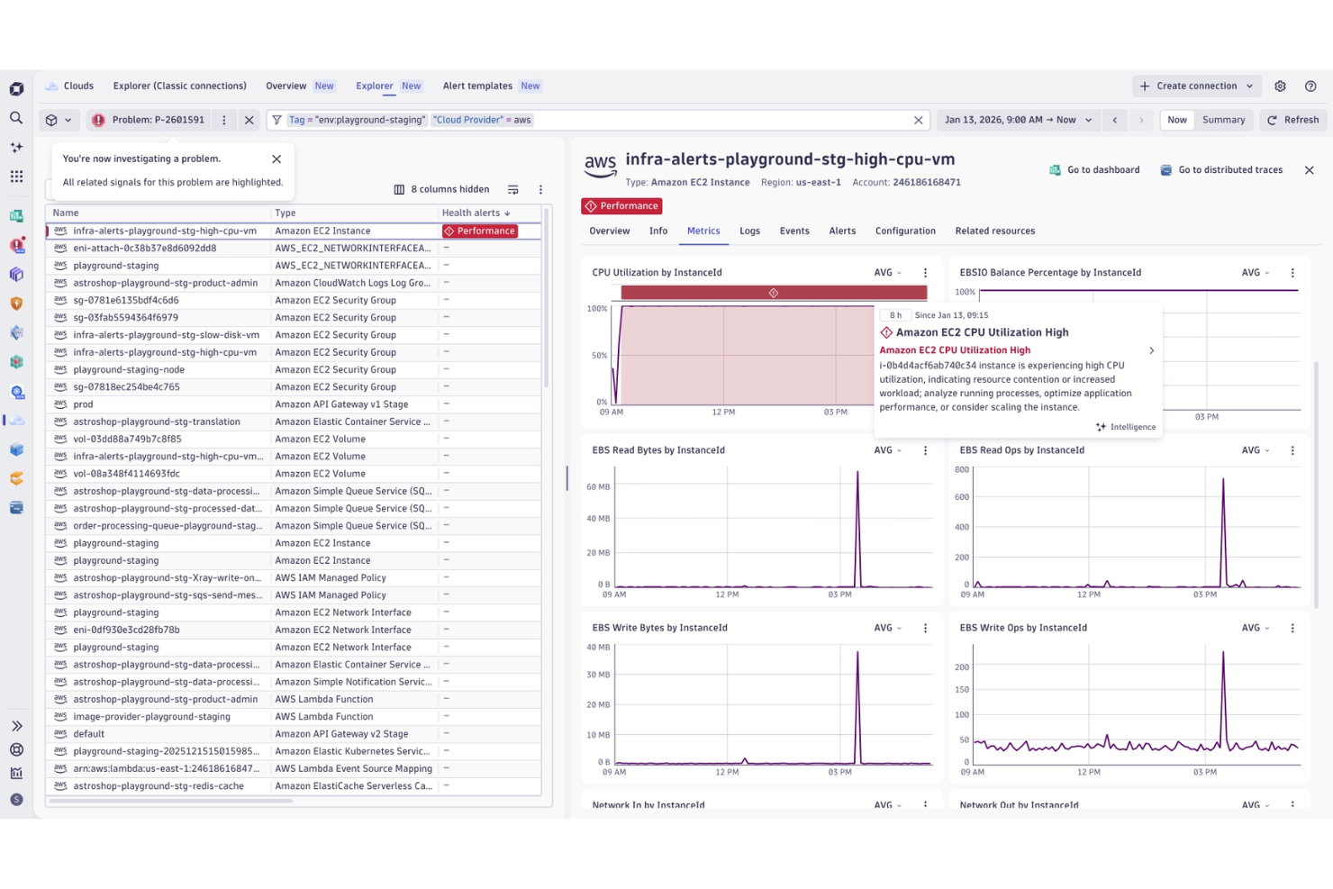This screenshot has width=1333, height=889.
Task: Change AVG aggregation on EBS Read Ops chart
Action: coord(1255,450)
